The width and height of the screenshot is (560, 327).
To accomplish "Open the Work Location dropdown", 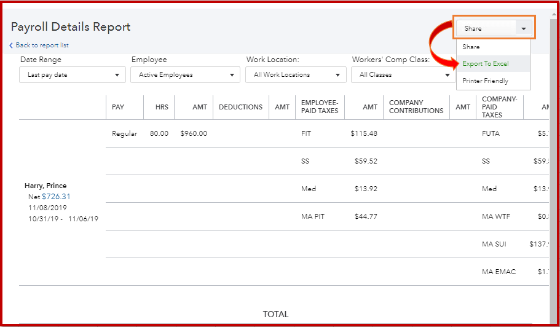I will (x=295, y=75).
